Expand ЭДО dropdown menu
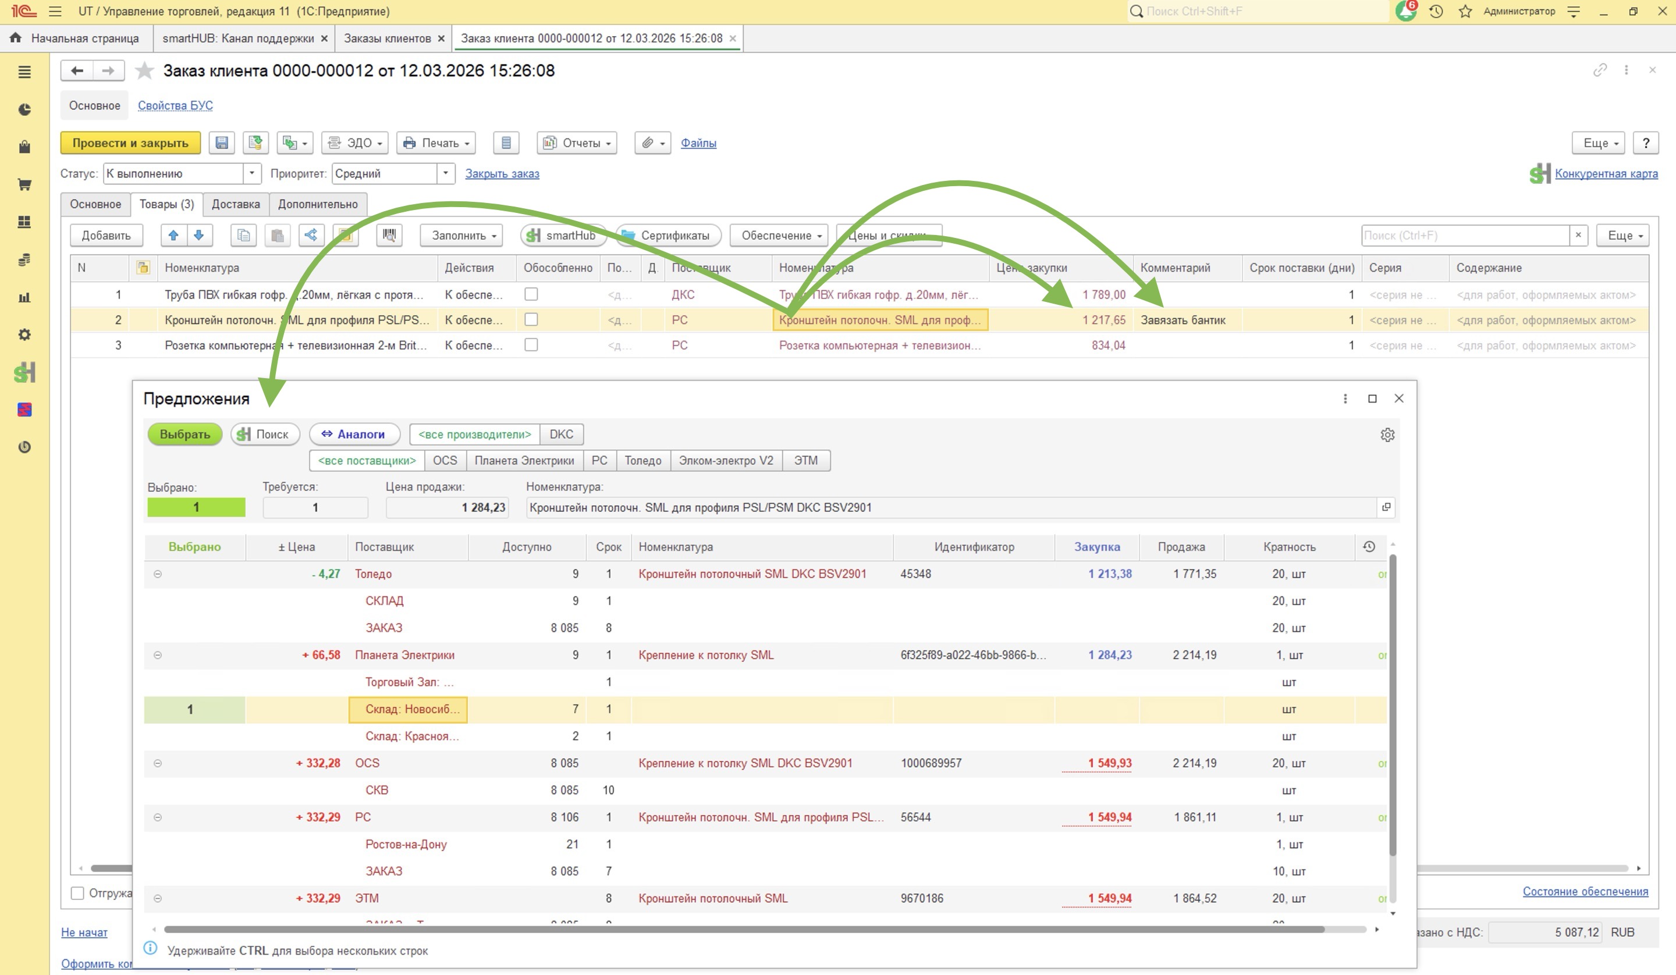Viewport: 1676px width, 975px height. 355,143
